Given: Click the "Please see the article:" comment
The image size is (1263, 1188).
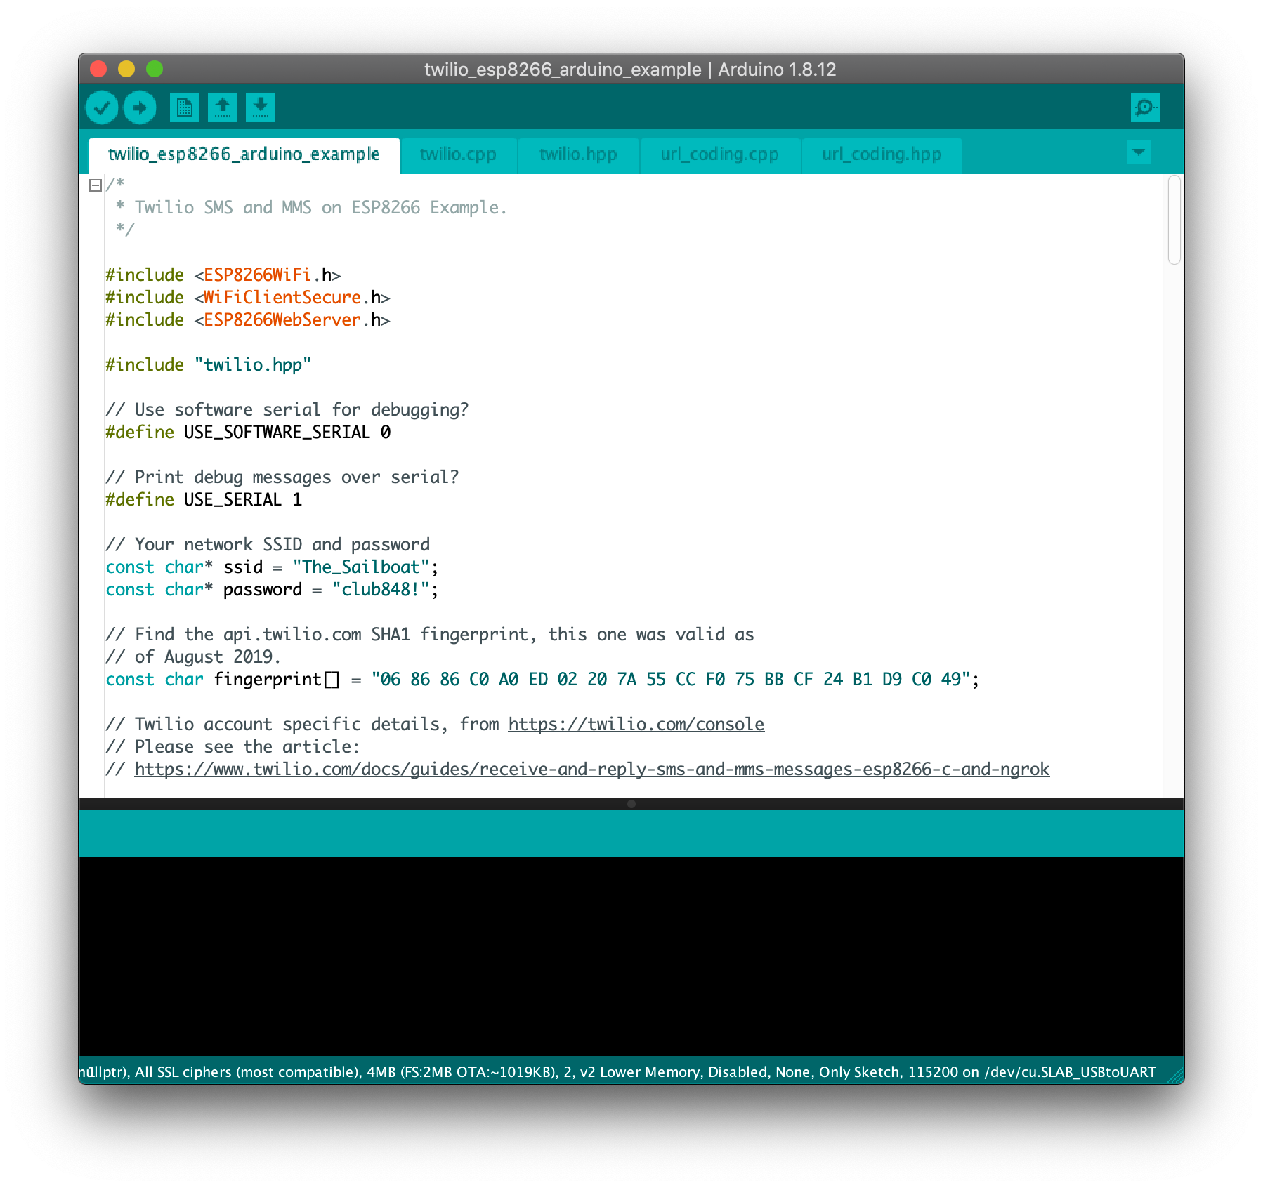Looking at the screenshot, I should 233,746.
